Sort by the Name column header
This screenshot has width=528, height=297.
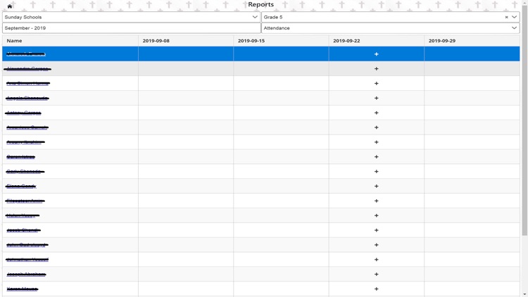click(70, 41)
